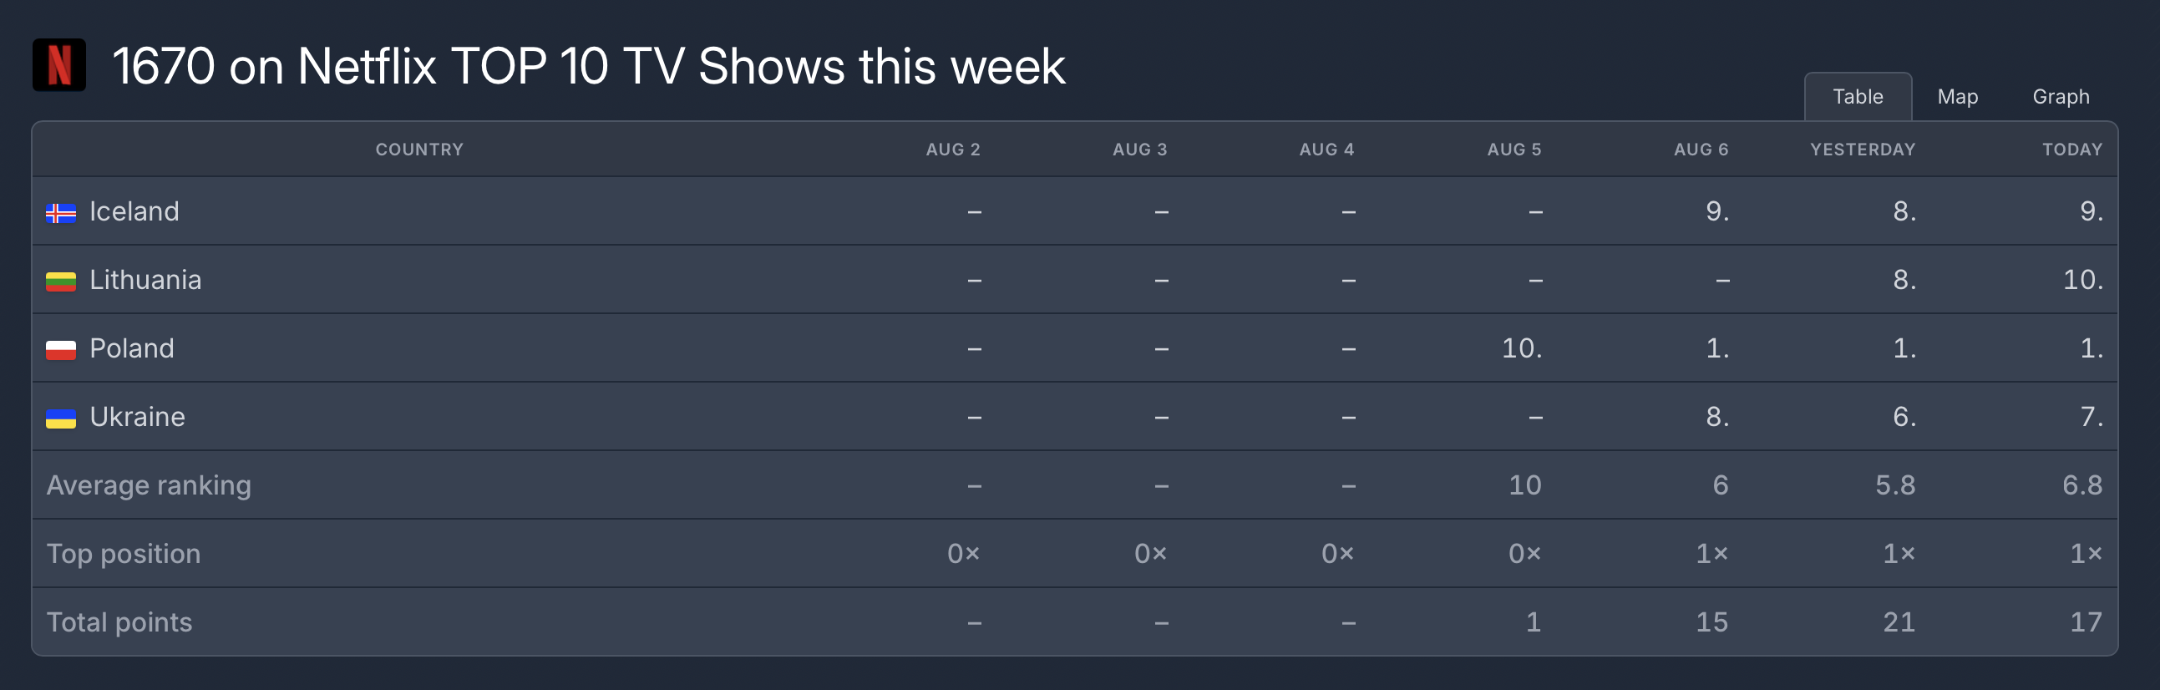This screenshot has height=690, width=2160.
Task: Click the COUNTRY column header
Action: click(x=419, y=150)
